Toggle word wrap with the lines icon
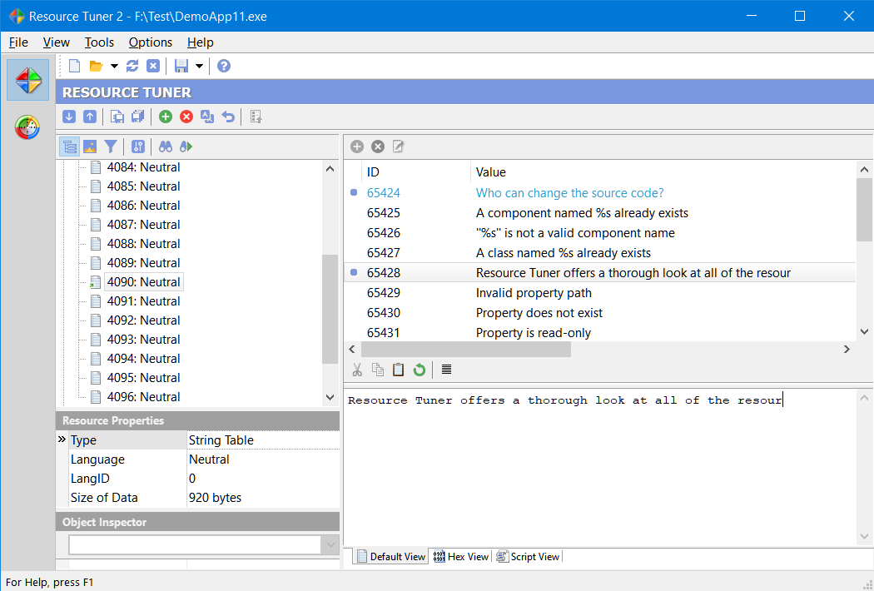The width and height of the screenshot is (874, 591). tap(446, 369)
